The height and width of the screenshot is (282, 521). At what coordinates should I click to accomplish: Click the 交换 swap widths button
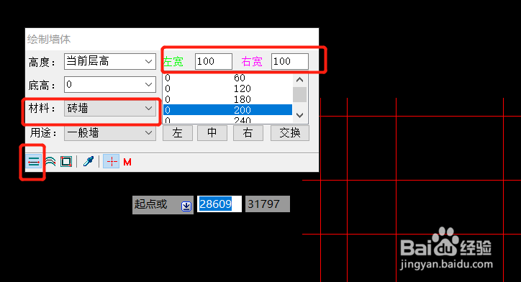tap(290, 133)
